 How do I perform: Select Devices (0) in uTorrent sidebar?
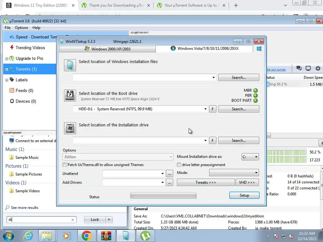tap(23, 101)
